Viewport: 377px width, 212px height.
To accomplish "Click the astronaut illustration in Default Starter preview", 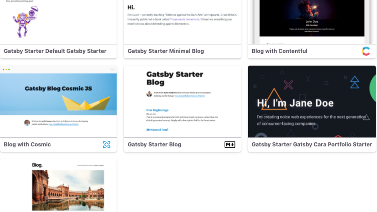I will tap(25, 22).
